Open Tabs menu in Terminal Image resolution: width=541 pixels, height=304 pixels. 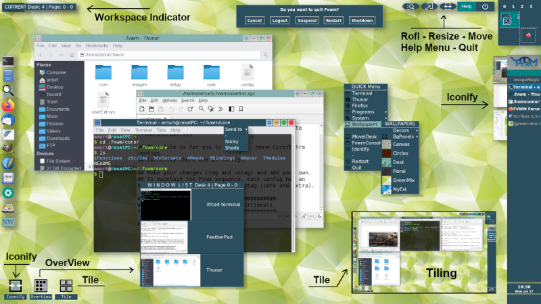click(x=161, y=130)
